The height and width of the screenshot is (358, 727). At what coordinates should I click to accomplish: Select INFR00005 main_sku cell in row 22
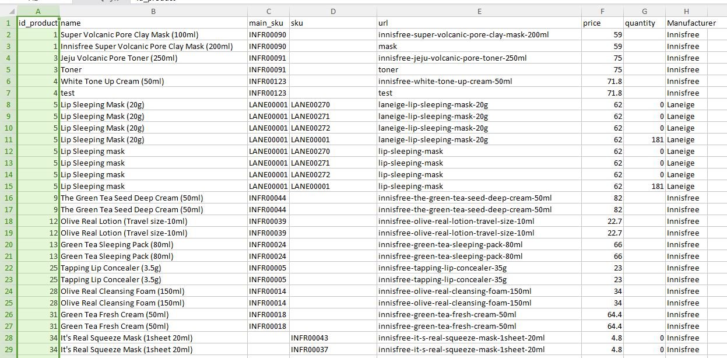(269, 268)
